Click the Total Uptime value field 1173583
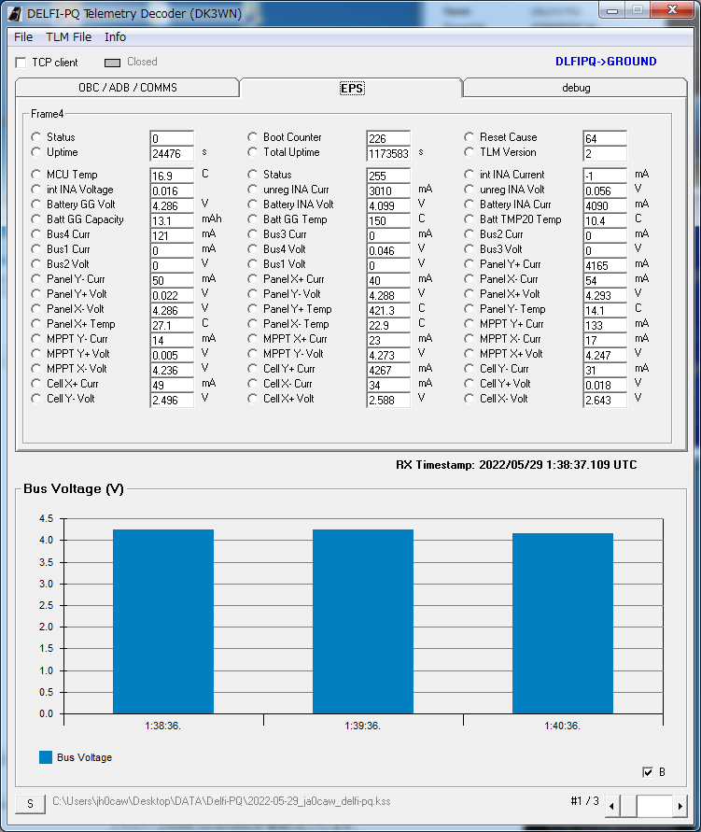This screenshot has width=701, height=832. click(x=388, y=153)
